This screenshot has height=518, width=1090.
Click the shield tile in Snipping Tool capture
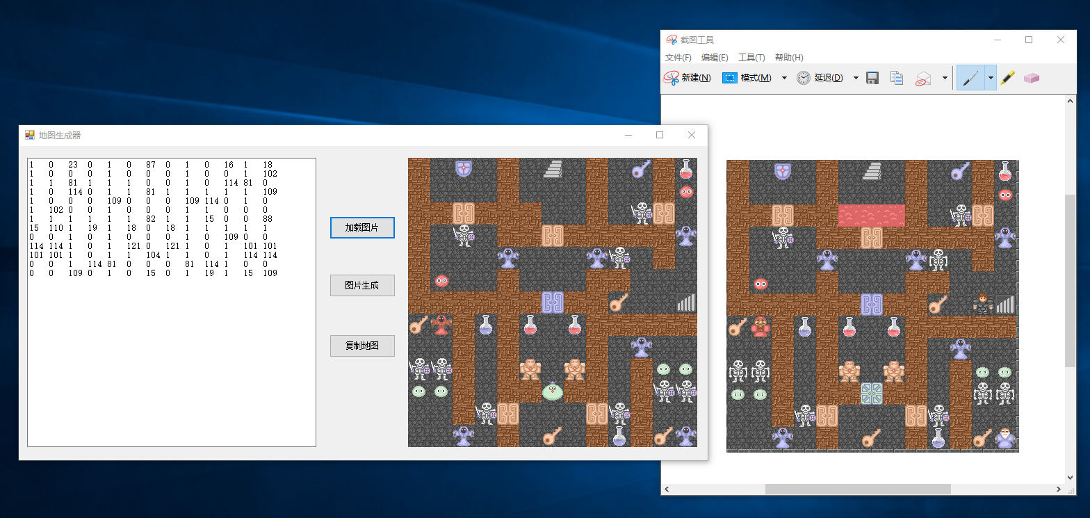(783, 171)
